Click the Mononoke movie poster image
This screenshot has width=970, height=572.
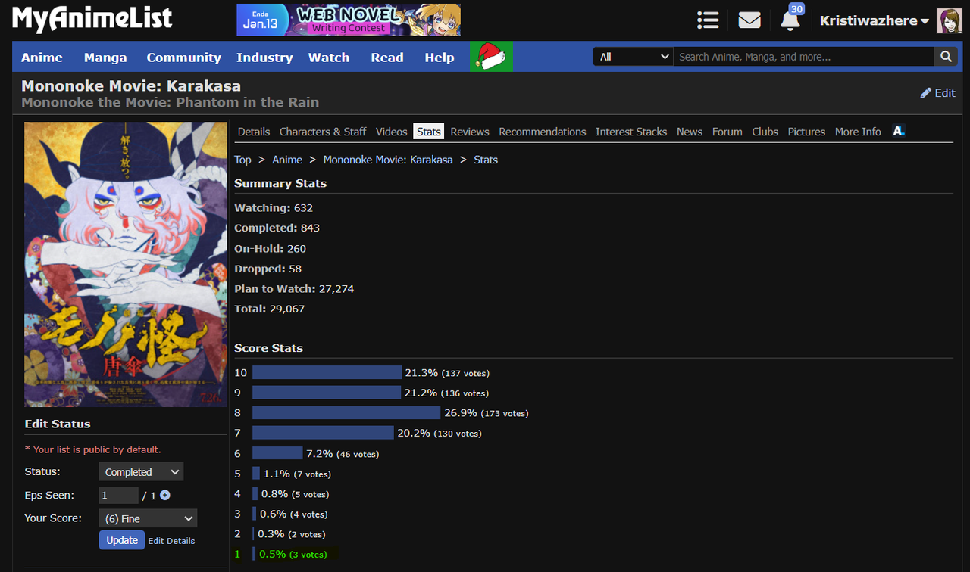126,265
